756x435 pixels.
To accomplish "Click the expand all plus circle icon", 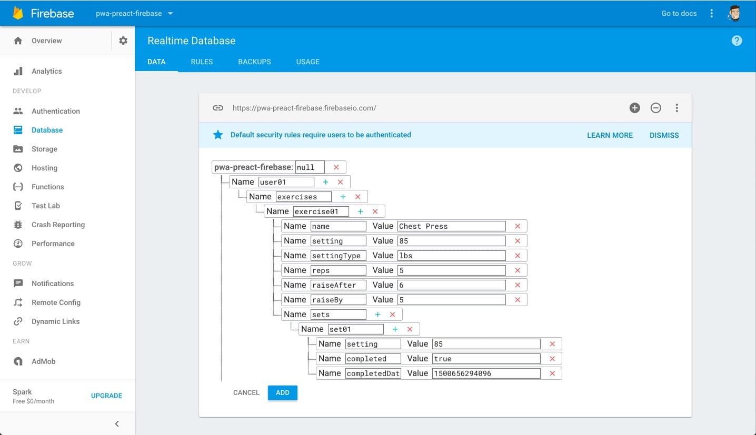I will 635,108.
